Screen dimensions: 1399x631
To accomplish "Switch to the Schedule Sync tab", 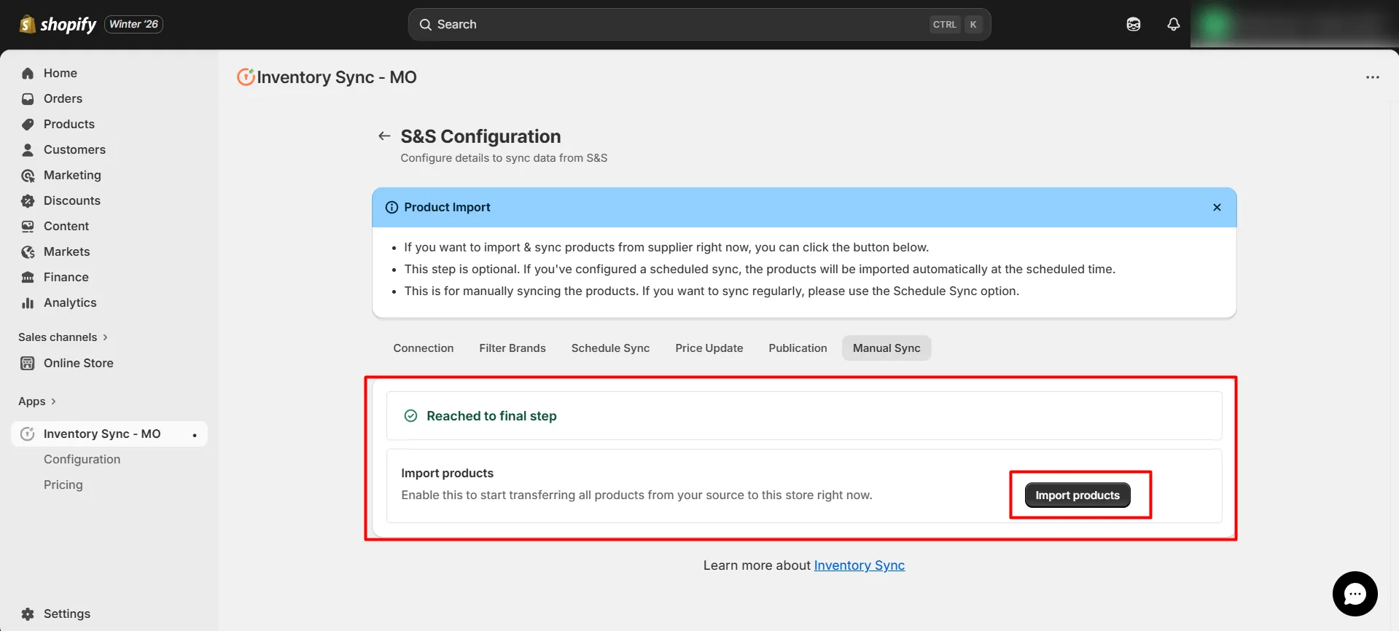I will [610, 348].
